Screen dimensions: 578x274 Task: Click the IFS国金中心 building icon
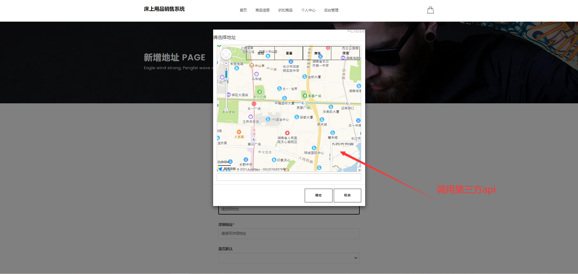[268, 119]
